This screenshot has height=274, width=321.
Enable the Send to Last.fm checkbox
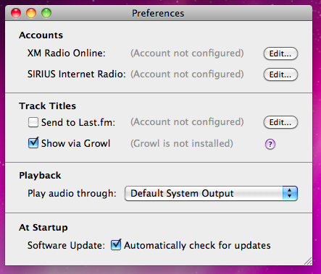(x=33, y=122)
